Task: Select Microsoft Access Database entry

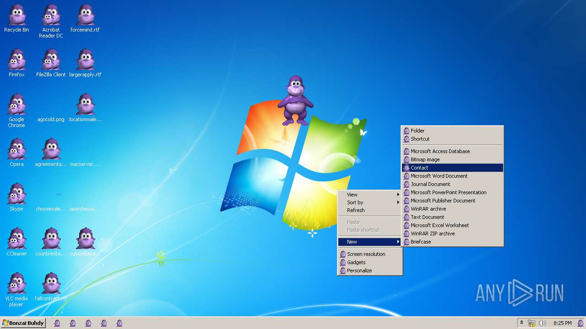Action: tap(452, 151)
